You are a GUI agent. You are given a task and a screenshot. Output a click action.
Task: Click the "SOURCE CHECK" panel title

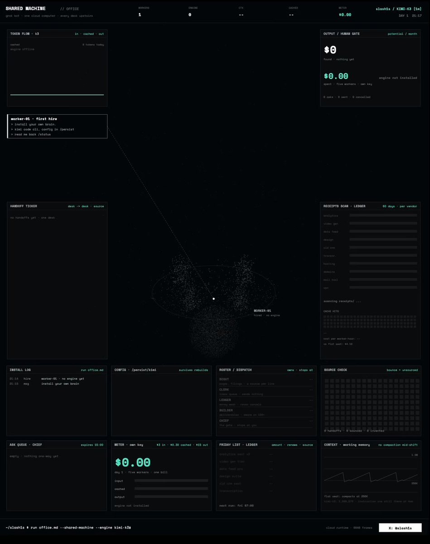pyautogui.click(x=336, y=370)
